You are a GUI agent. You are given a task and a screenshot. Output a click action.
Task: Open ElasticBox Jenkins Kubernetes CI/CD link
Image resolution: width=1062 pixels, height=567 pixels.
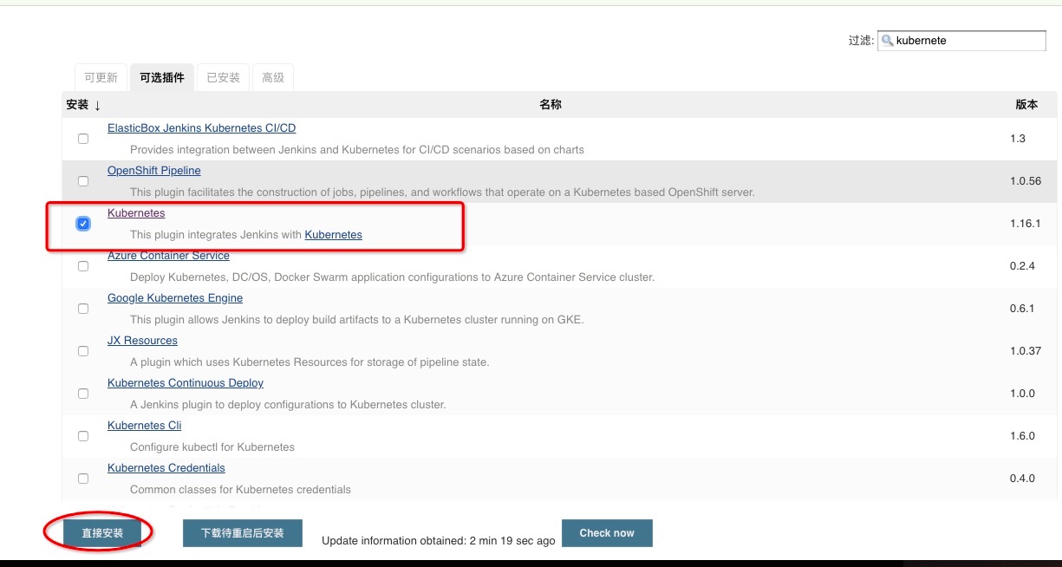pos(201,128)
